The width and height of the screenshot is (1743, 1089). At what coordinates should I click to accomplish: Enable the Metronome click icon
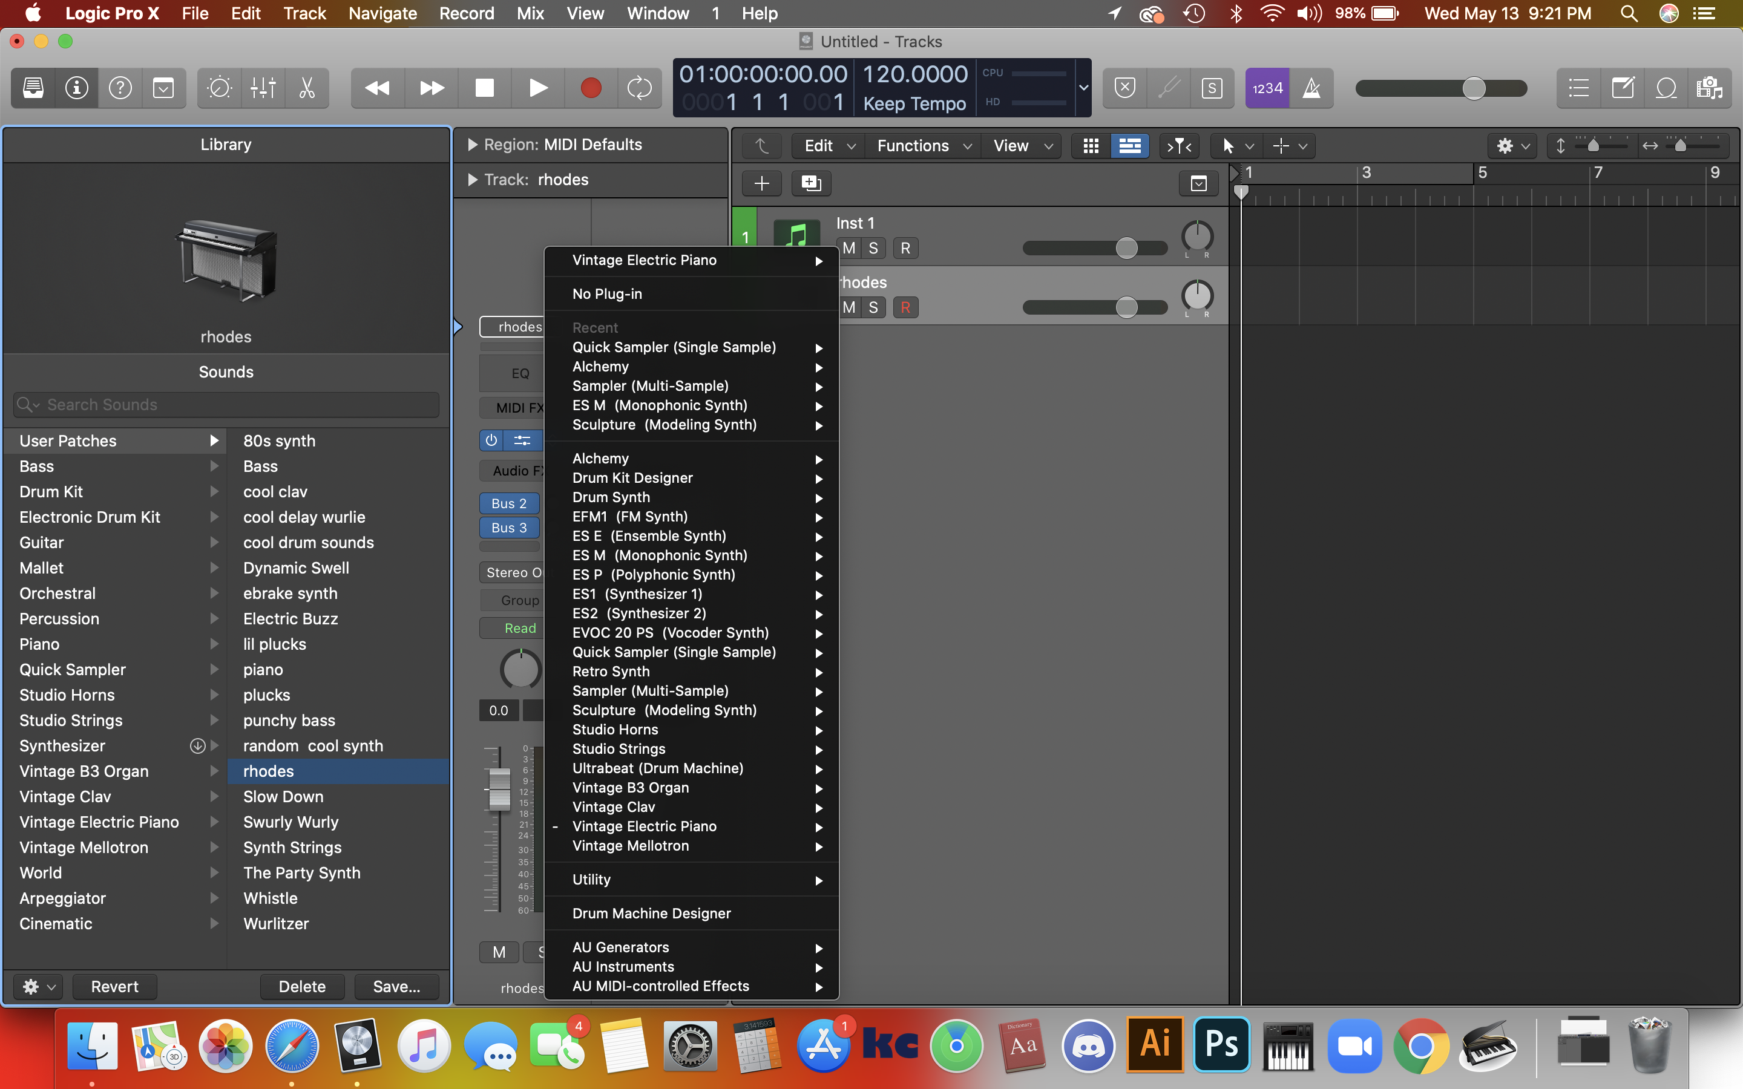pyautogui.click(x=1311, y=88)
